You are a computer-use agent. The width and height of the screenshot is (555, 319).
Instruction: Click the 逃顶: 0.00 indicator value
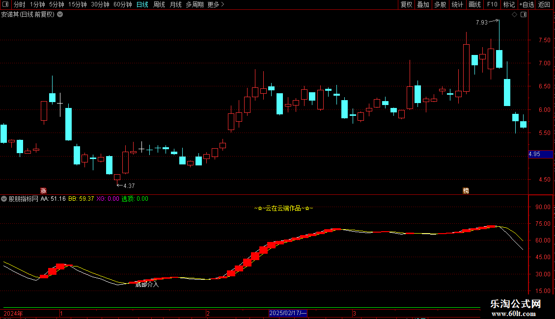click(135, 199)
